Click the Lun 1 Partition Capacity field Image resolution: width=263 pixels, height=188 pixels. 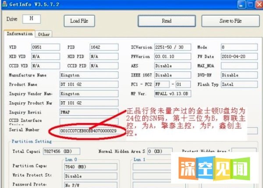(152, 167)
